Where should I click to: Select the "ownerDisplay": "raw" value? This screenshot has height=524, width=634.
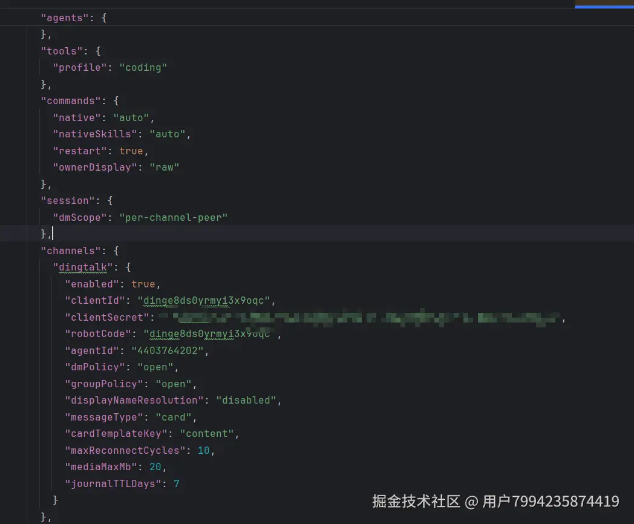point(165,167)
